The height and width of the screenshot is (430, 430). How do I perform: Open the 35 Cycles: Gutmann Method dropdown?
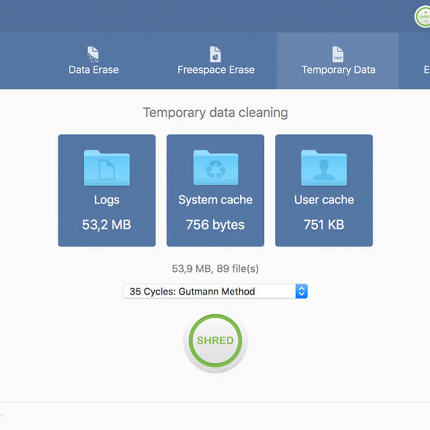[x=210, y=291]
